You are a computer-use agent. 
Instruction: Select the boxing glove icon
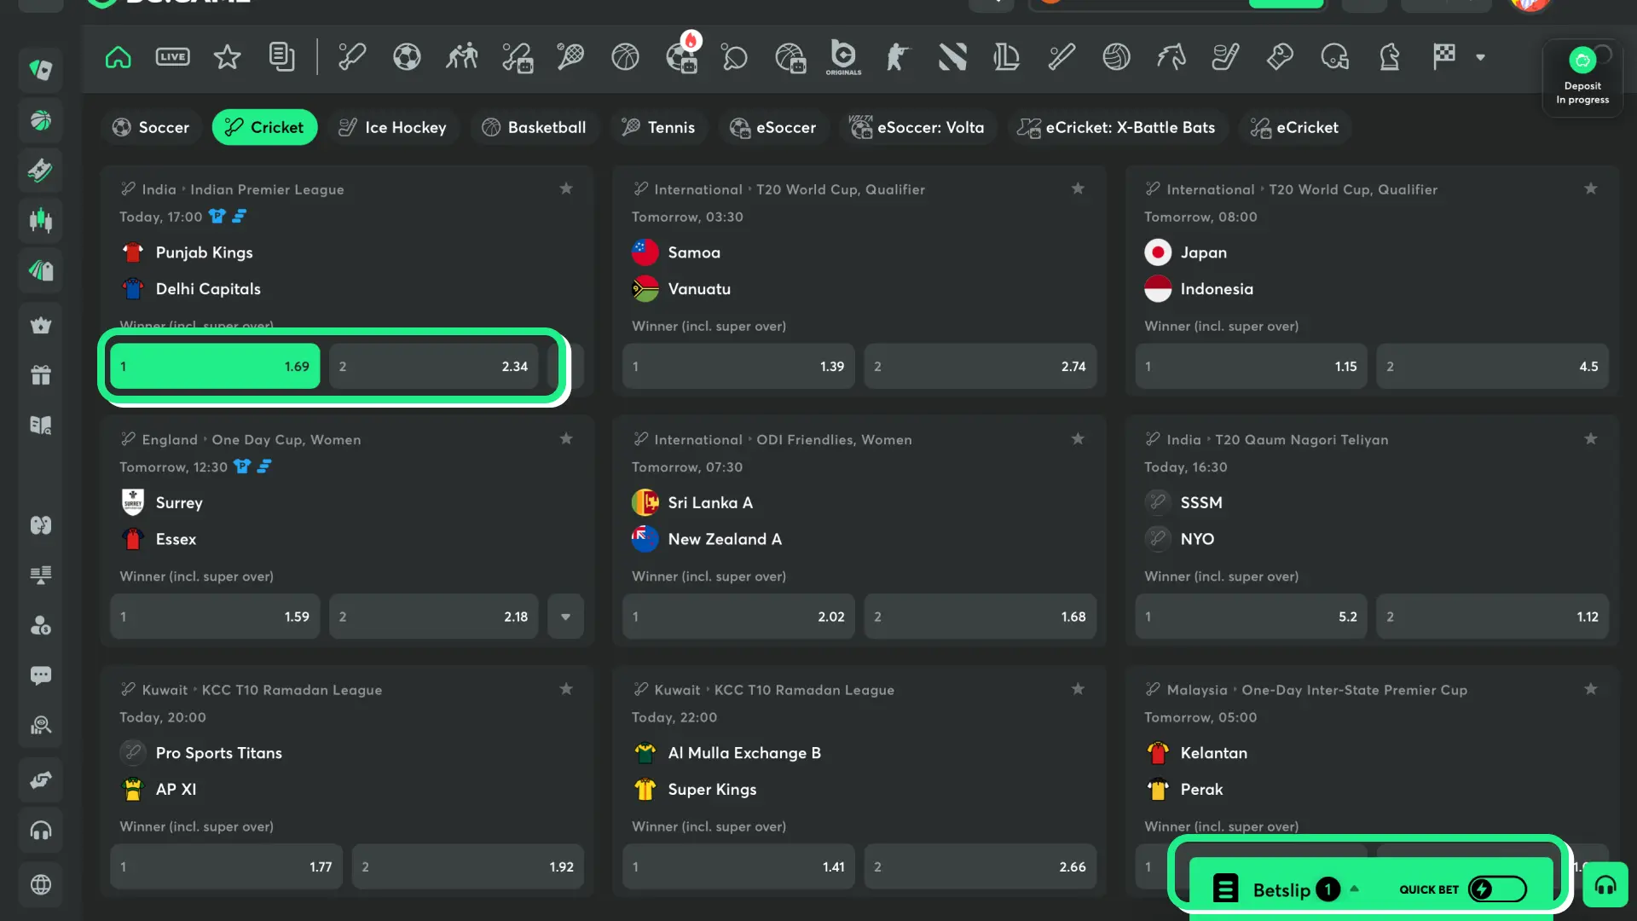1280,57
